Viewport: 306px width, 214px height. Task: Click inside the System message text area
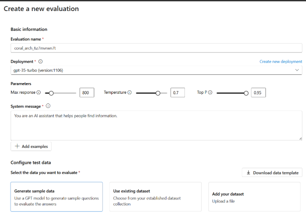click(x=156, y=125)
